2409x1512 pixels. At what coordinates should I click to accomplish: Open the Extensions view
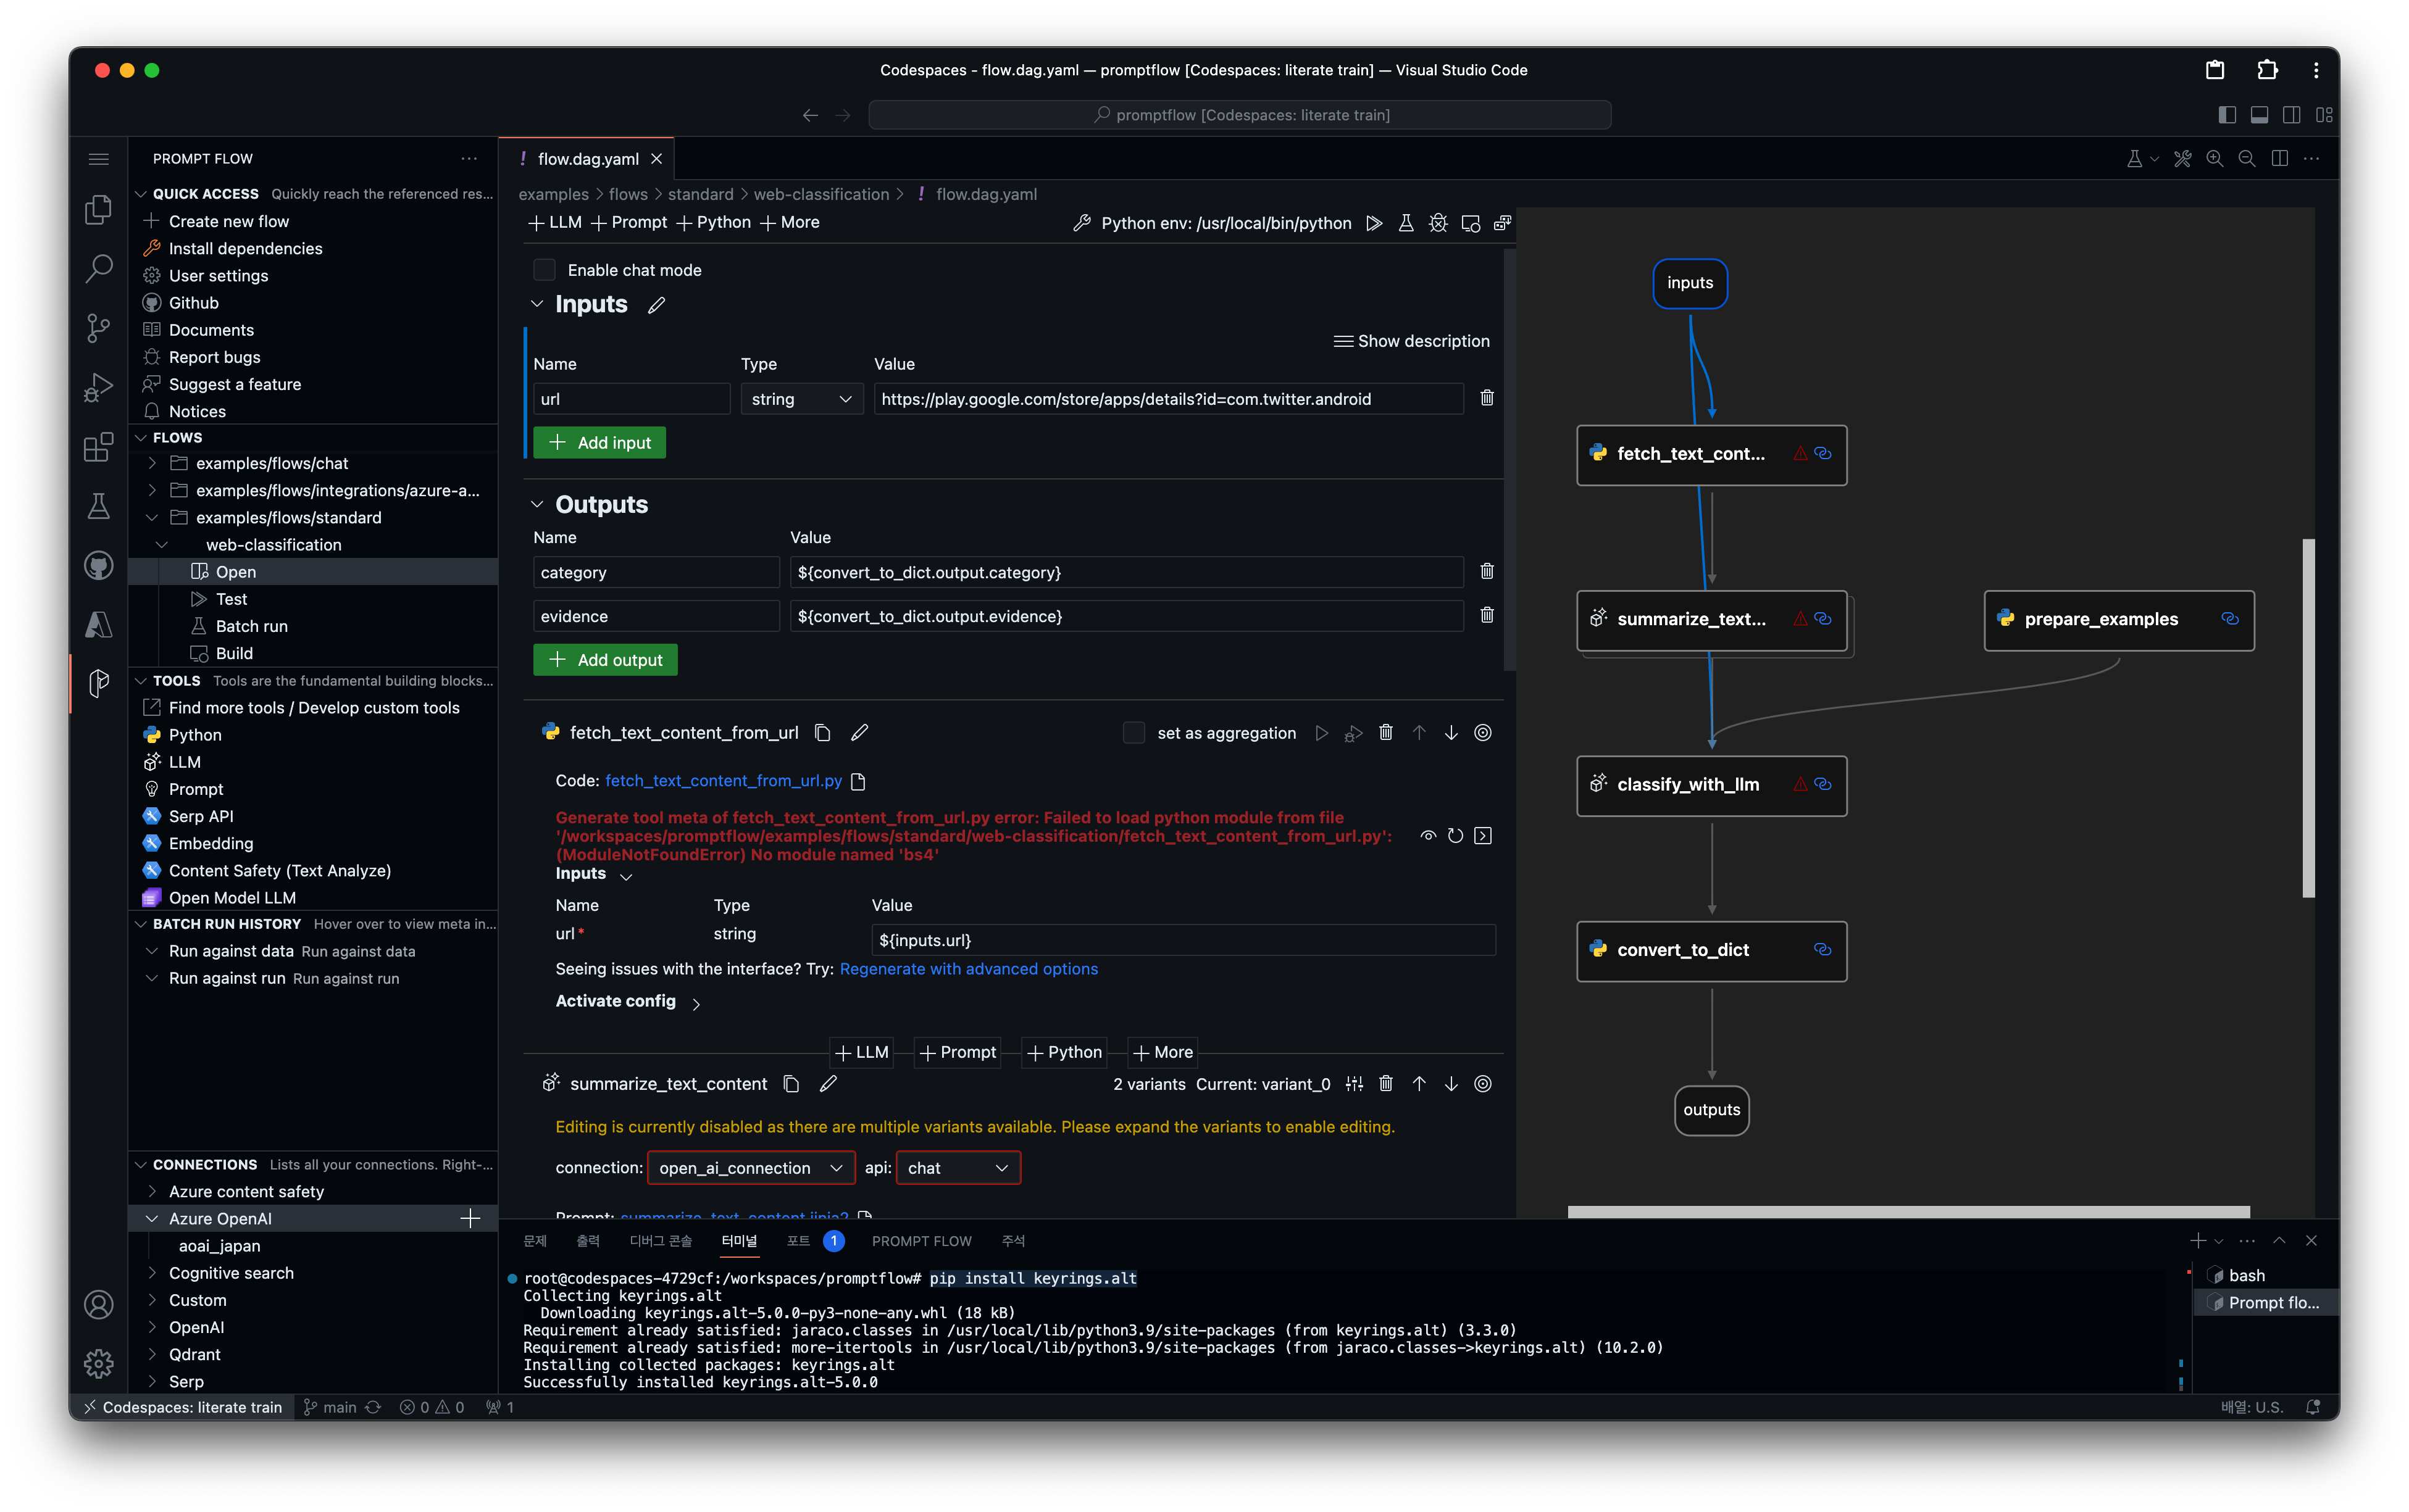point(98,447)
